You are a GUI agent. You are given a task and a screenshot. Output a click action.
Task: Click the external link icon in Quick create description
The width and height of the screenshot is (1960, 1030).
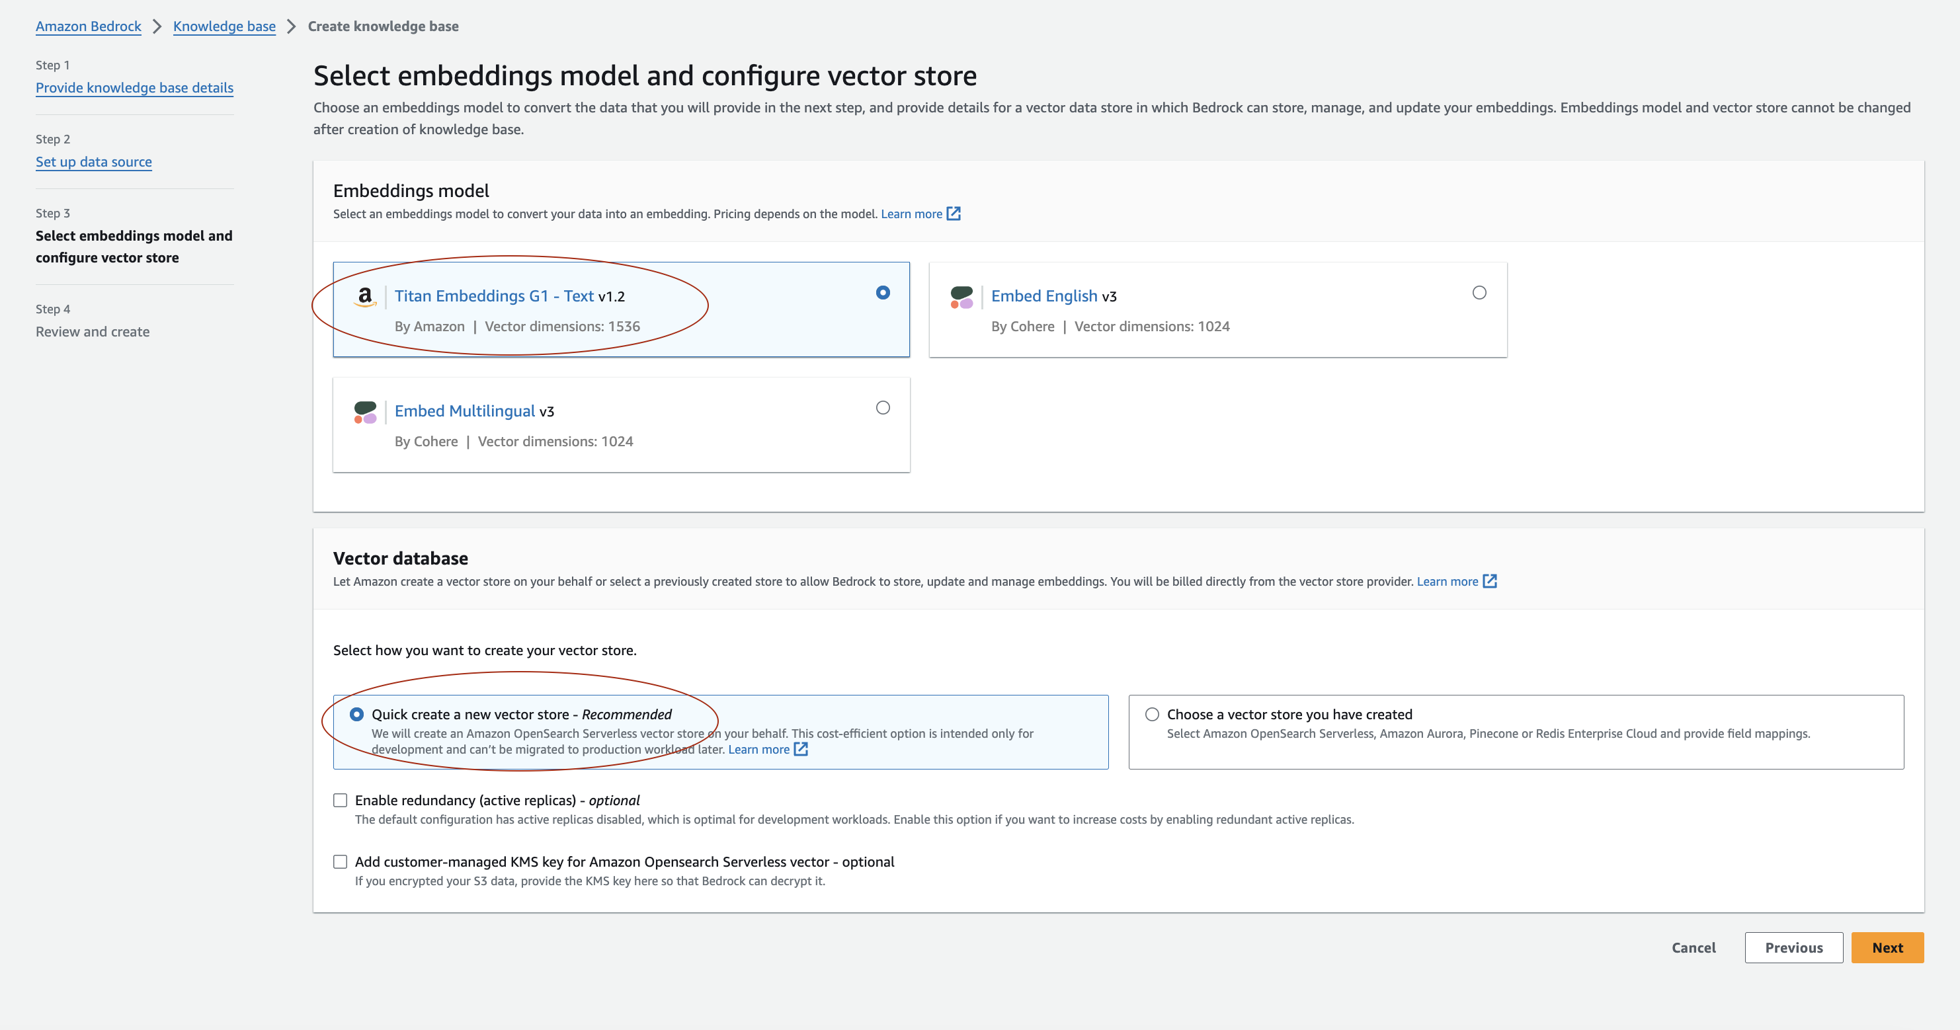800,748
